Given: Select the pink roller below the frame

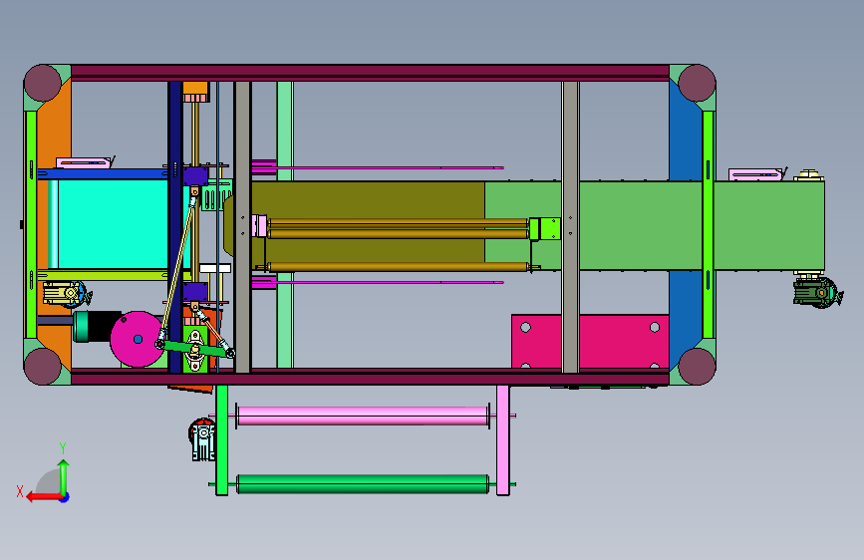Looking at the screenshot, I should coord(363,416).
